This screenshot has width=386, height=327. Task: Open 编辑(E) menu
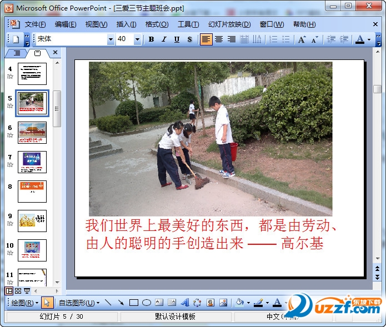(x=66, y=24)
